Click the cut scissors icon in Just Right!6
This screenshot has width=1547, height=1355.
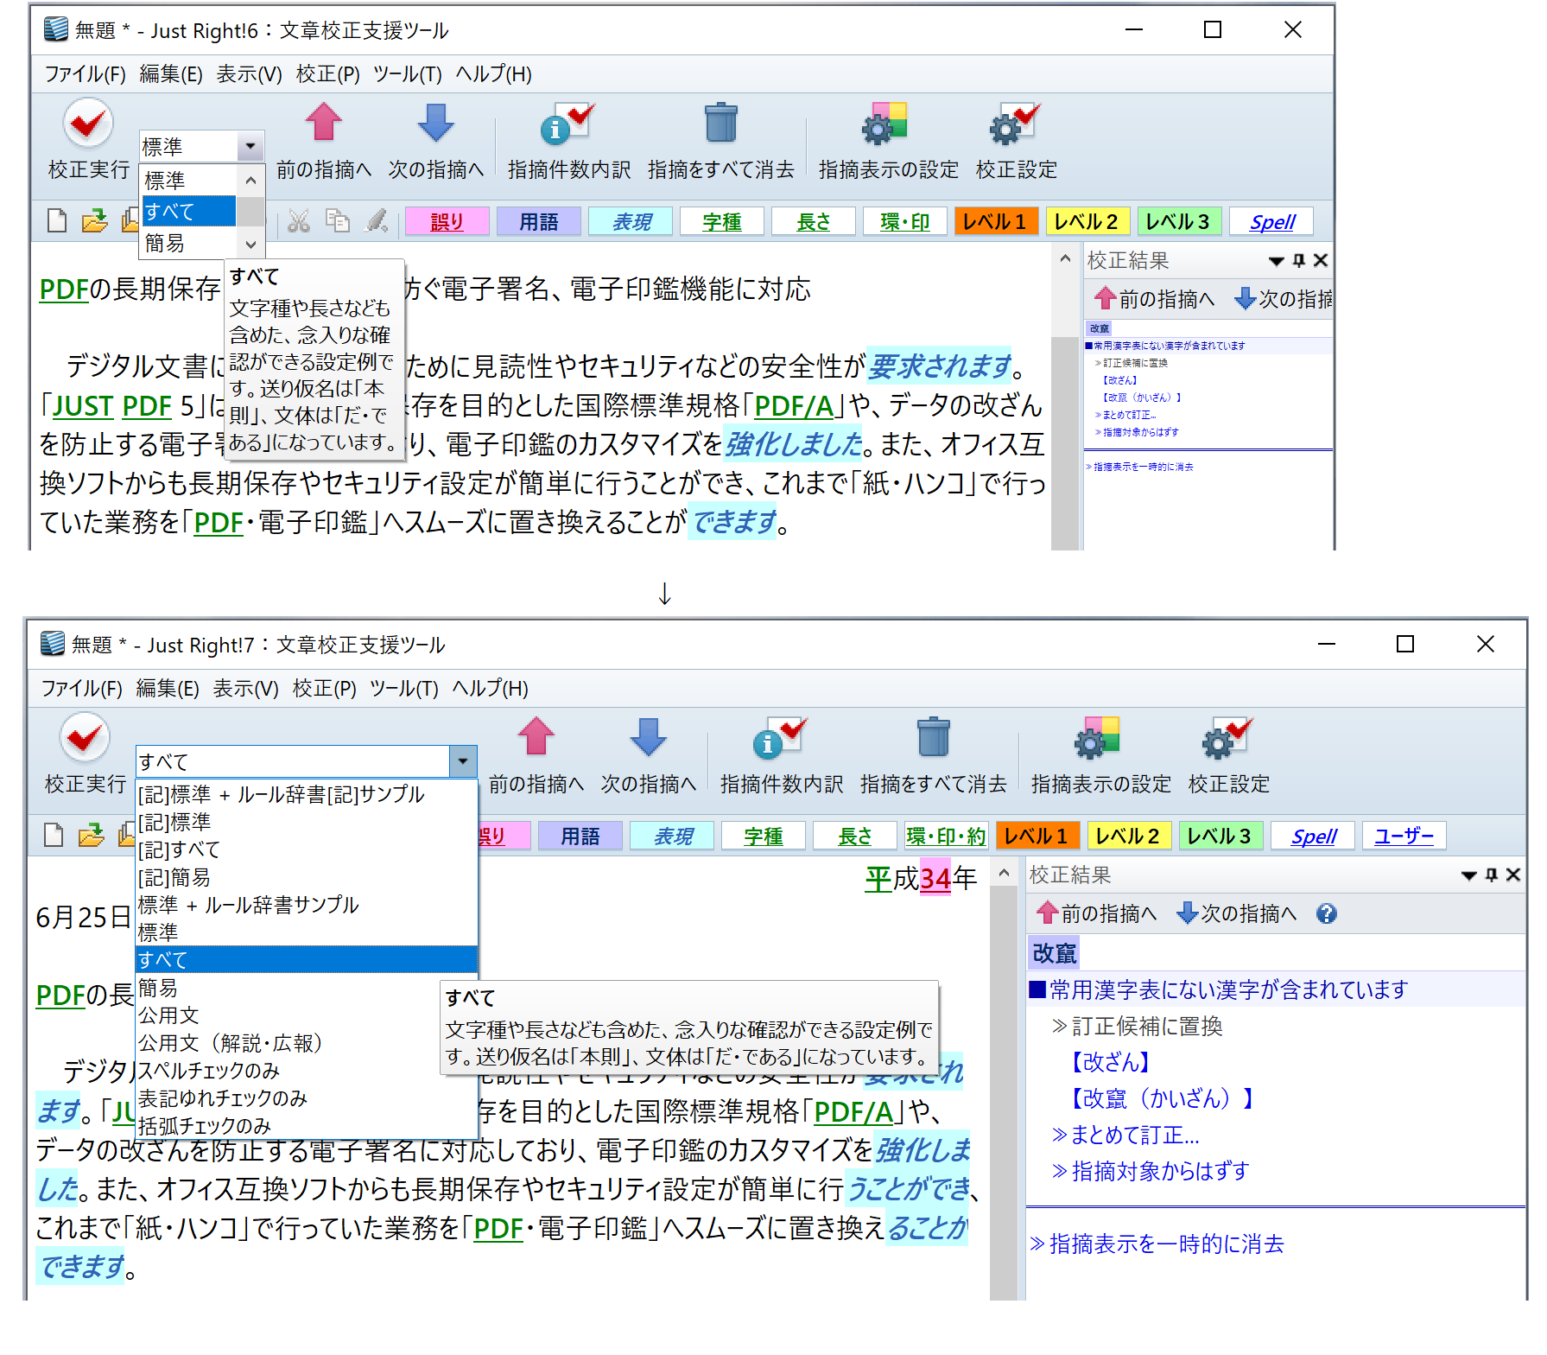click(x=299, y=221)
